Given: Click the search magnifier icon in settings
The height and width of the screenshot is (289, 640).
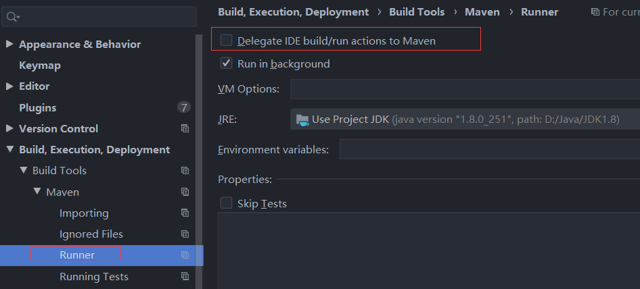Looking at the screenshot, I should [13, 17].
